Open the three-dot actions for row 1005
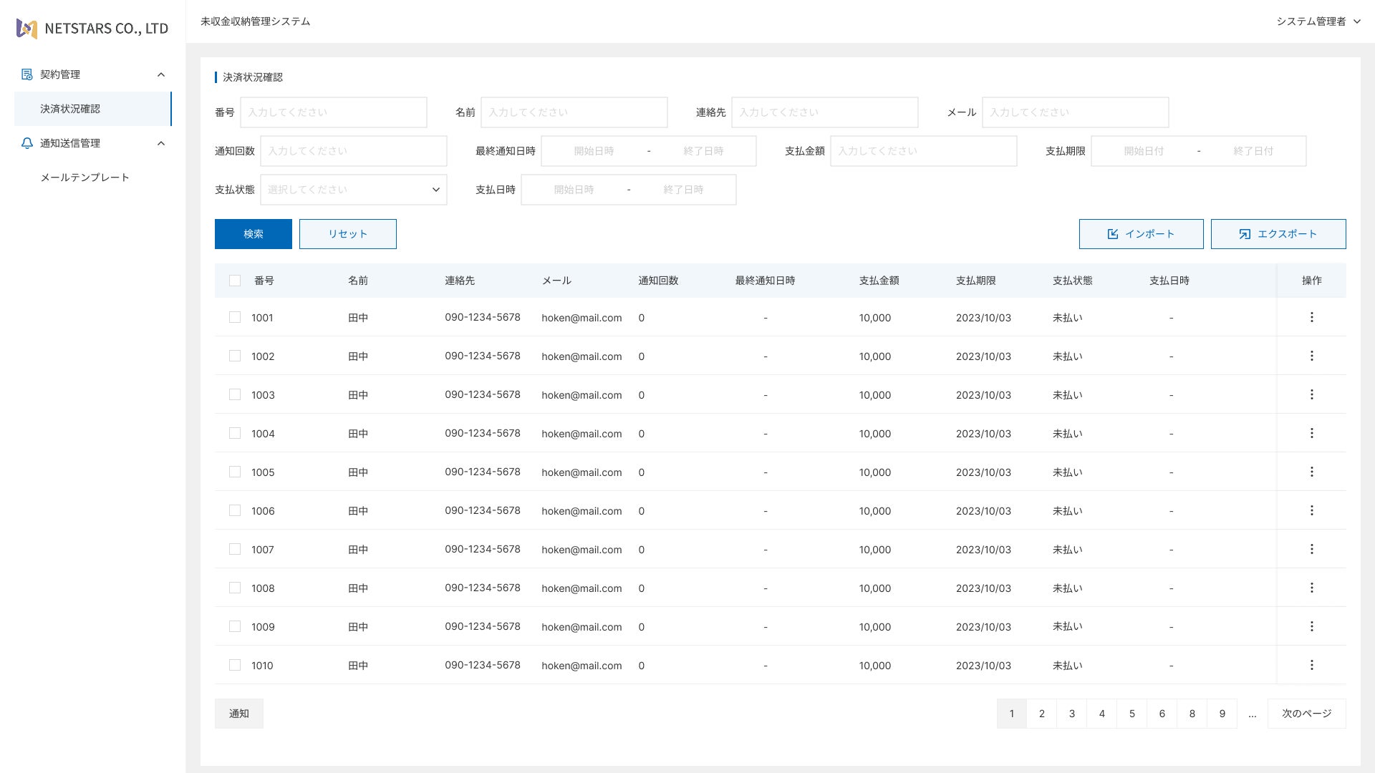Screen dimensions: 1375x773 pos(1311,472)
